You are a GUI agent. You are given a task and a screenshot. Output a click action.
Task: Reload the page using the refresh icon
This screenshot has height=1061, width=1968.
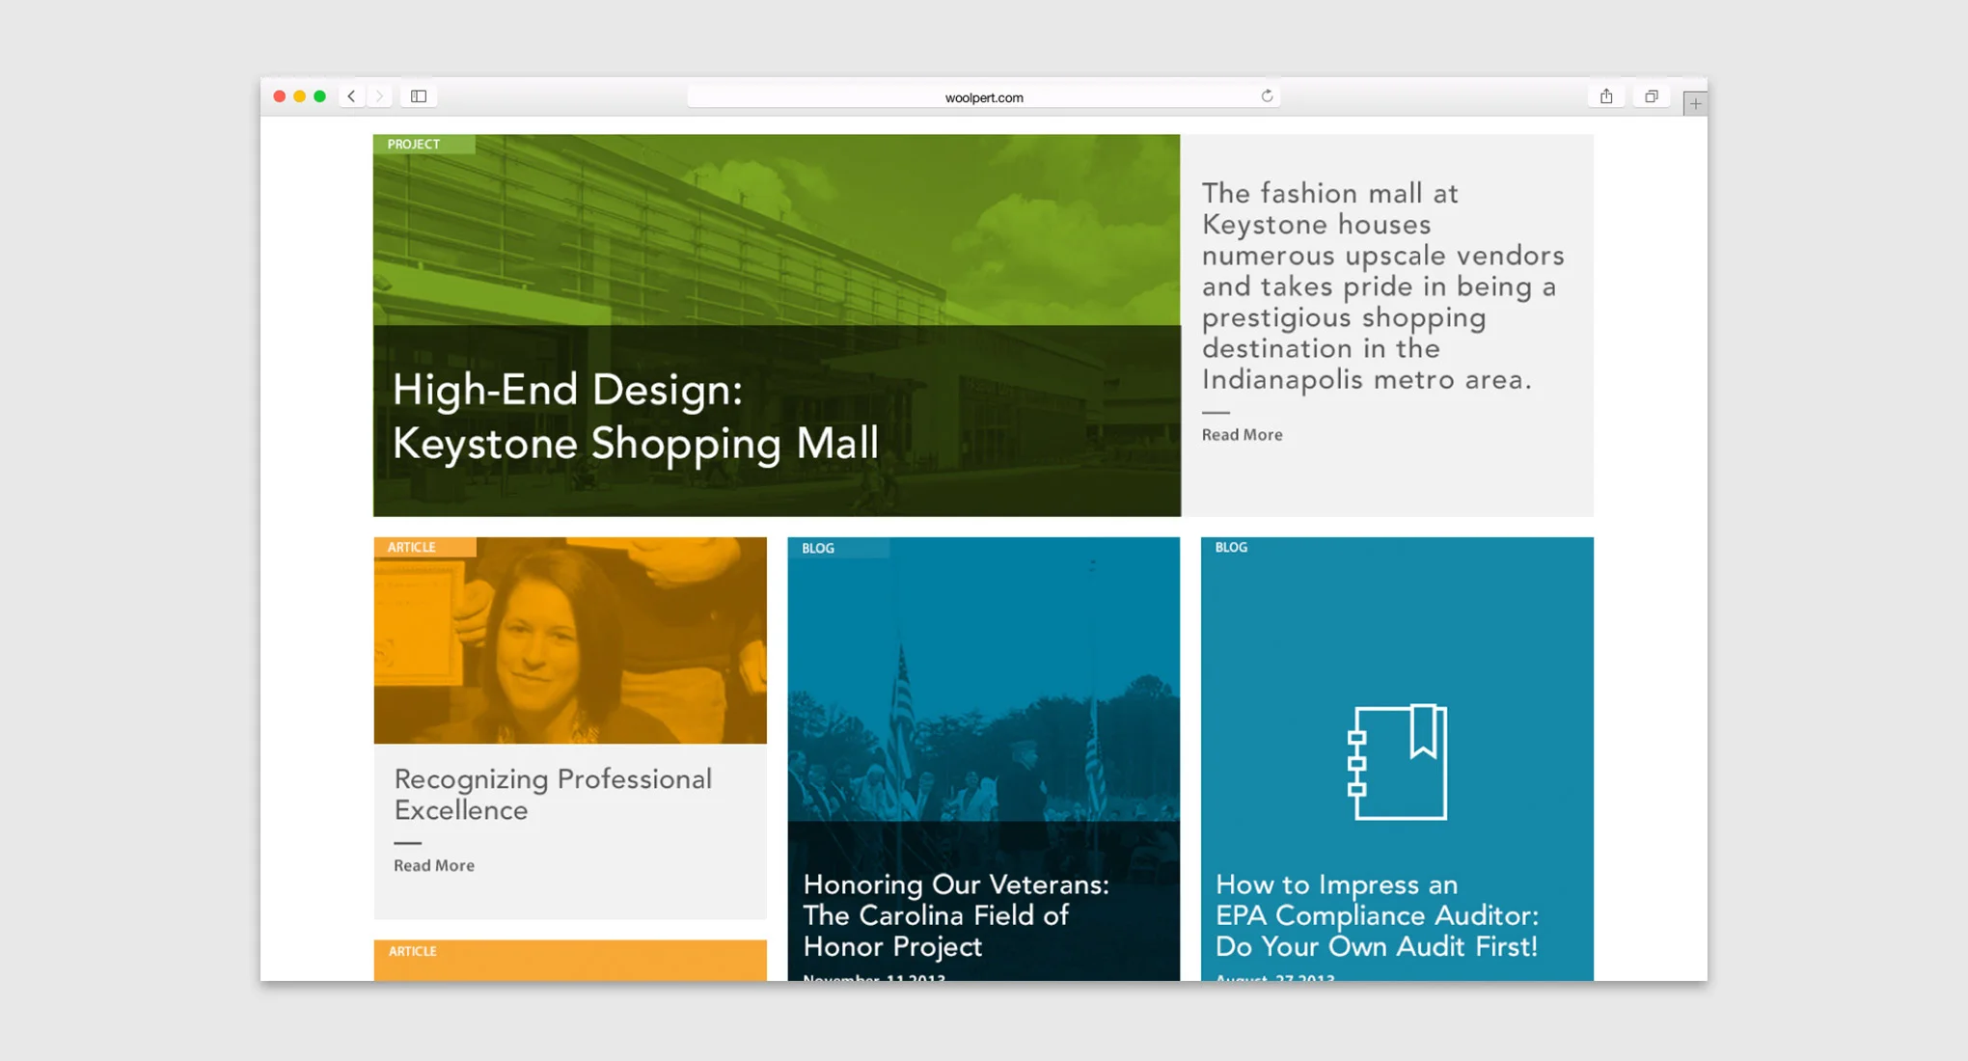coord(1267,95)
